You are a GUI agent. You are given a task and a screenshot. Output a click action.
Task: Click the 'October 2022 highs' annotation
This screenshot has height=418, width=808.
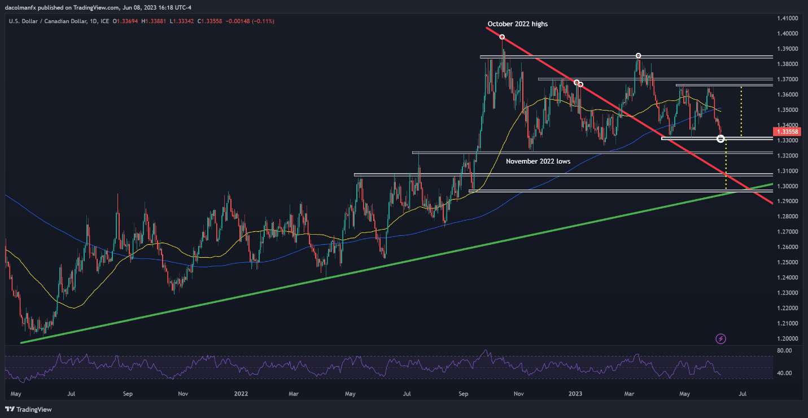tap(518, 24)
